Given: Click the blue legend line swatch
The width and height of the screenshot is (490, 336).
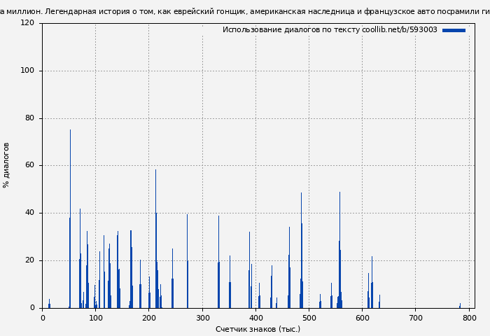Looking at the screenshot, I should tap(454, 30).
